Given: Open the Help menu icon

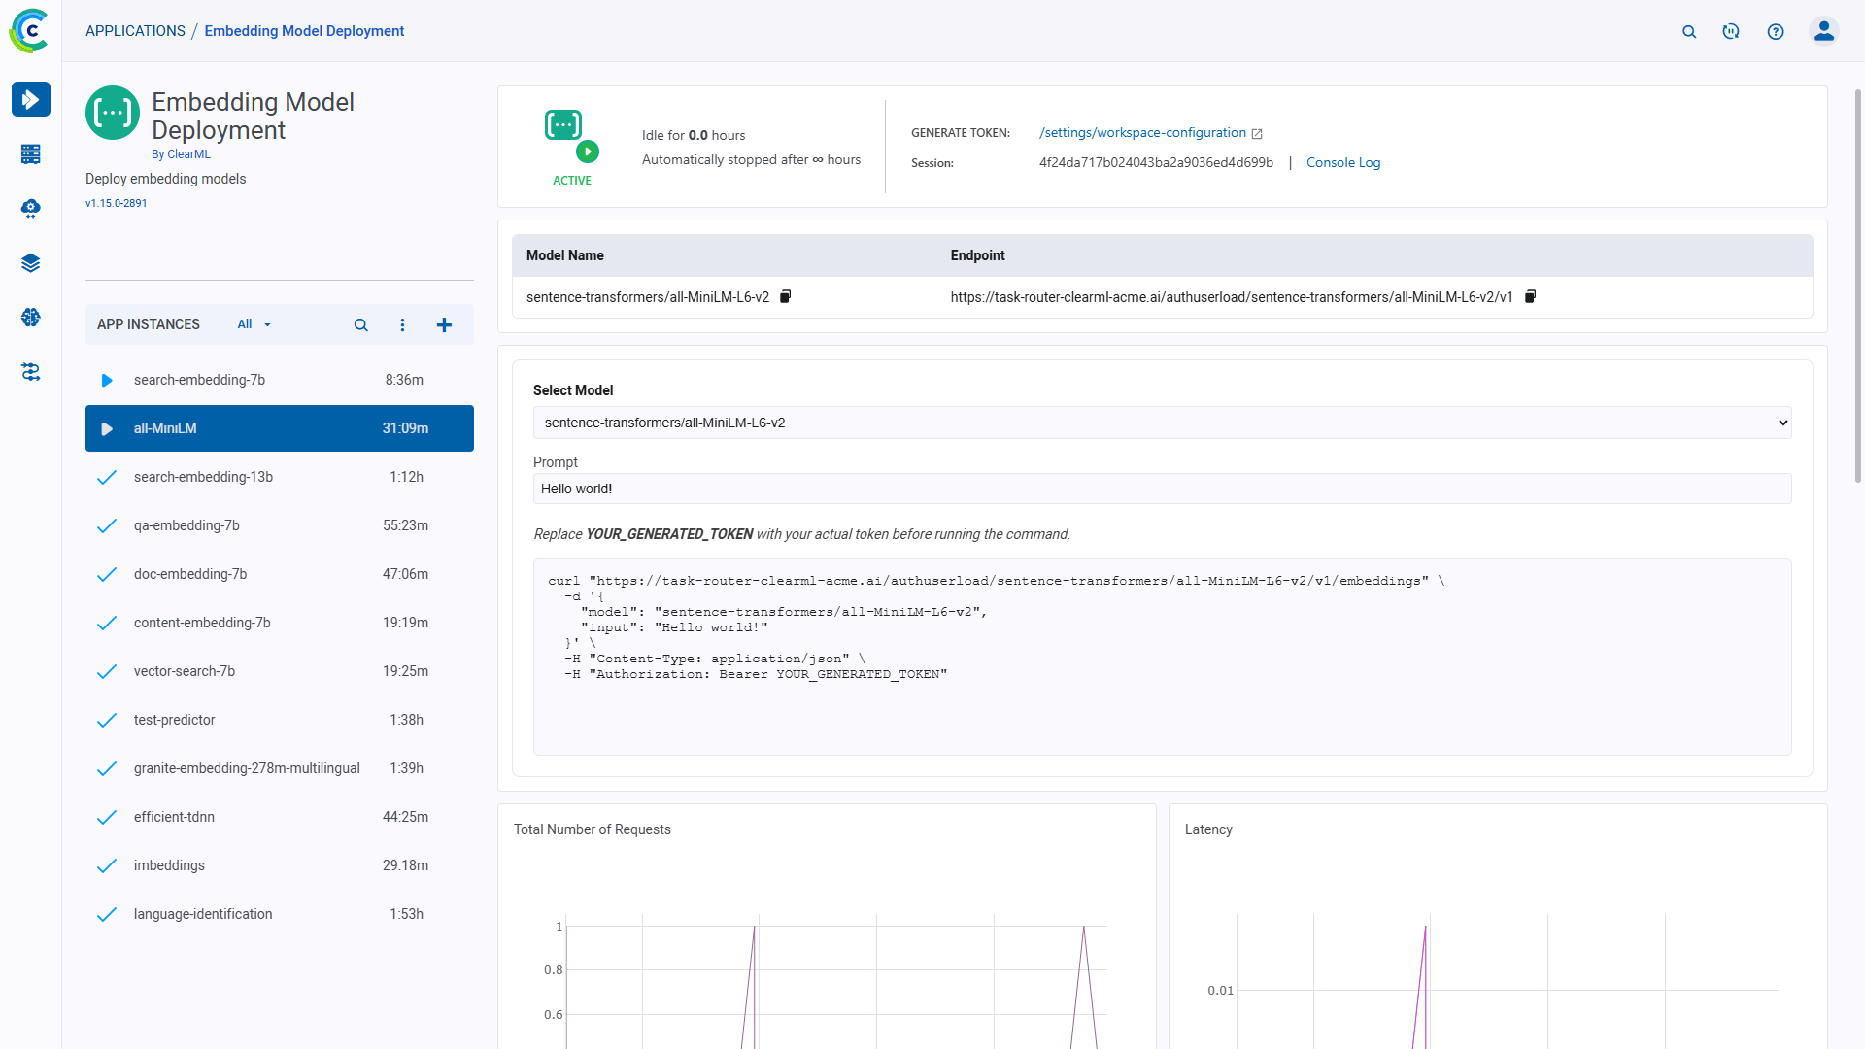Looking at the screenshot, I should (1776, 31).
